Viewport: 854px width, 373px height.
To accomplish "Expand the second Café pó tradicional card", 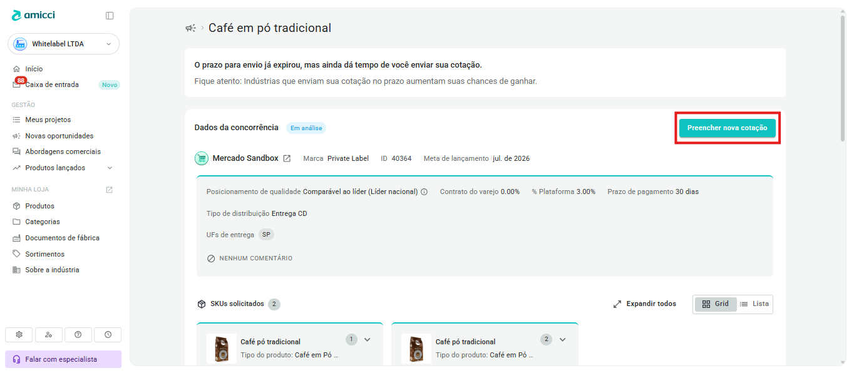I will (x=562, y=340).
